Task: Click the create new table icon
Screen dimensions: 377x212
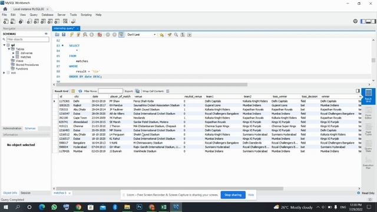Action: pyautogui.click(x=37, y=21)
